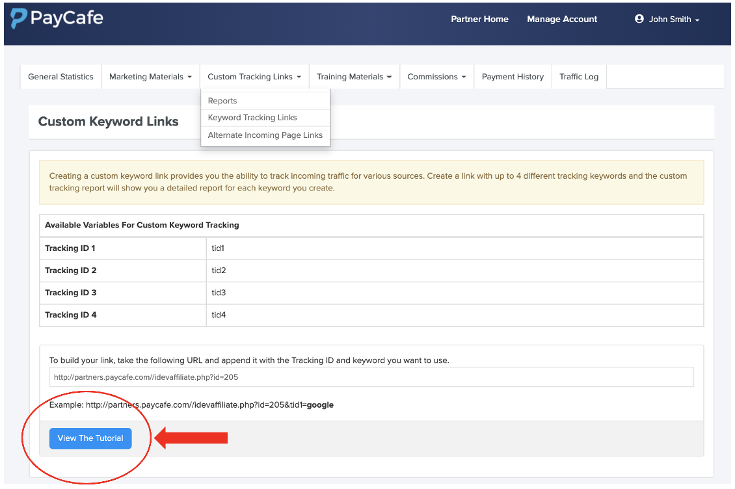735x489 pixels.
Task: Choose Keyword Tracking Links menu item
Action: coord(265,118)
